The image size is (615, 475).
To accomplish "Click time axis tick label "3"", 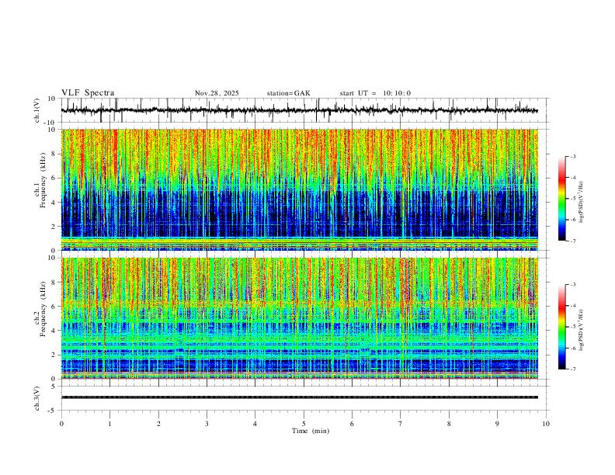I will point(207,424).
